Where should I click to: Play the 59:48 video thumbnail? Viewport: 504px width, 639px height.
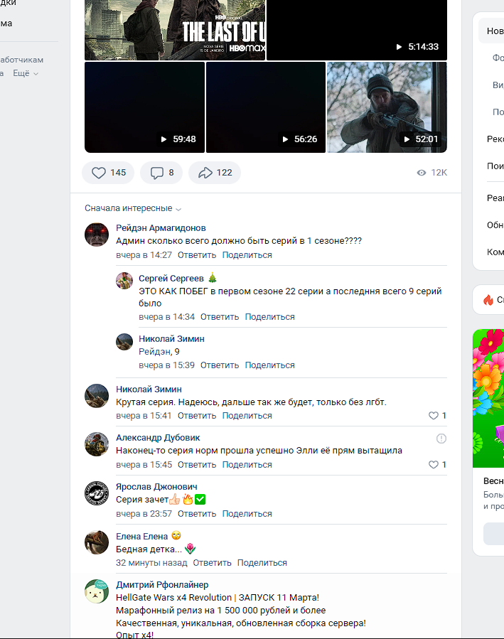tap(144, 107)
